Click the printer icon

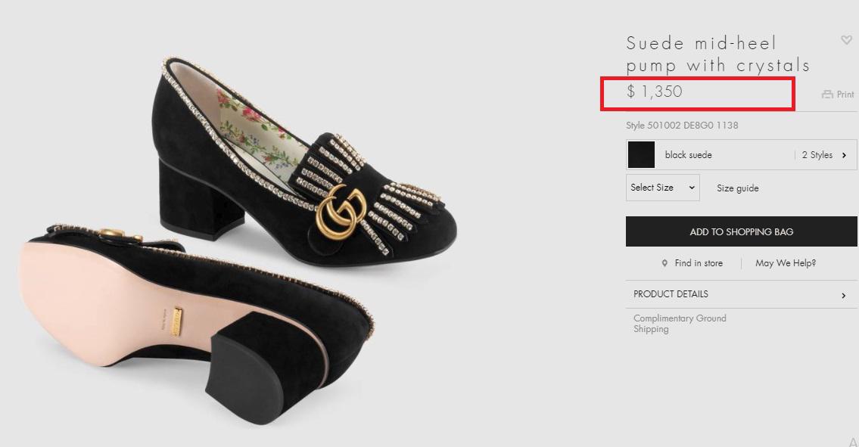tap(827, 95)
